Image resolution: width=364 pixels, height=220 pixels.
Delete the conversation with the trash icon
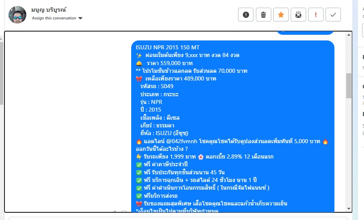[263, 15]
